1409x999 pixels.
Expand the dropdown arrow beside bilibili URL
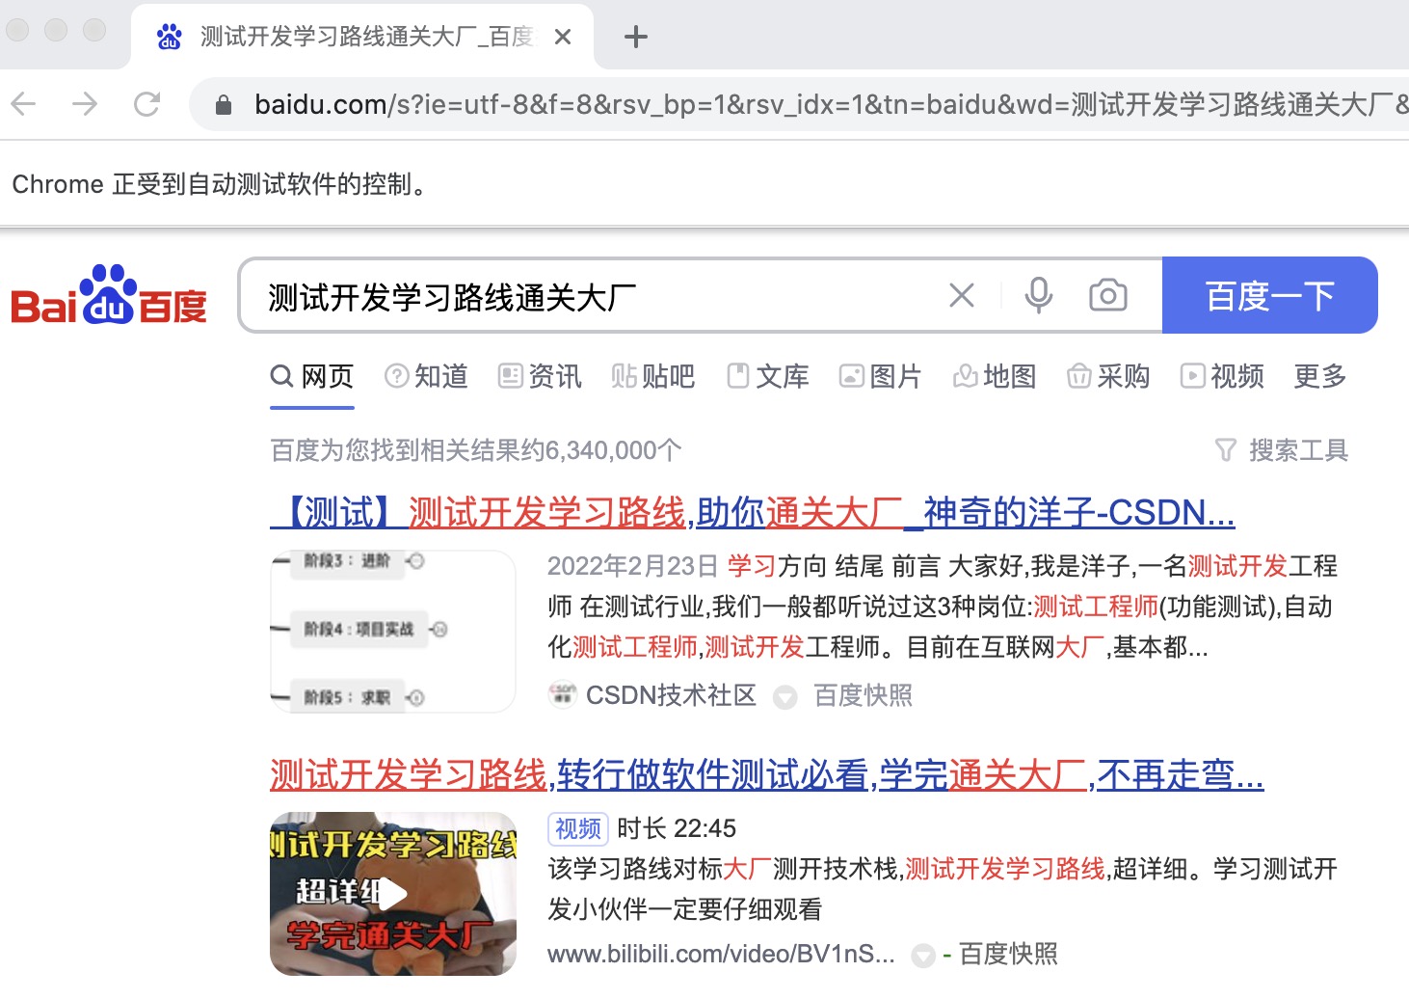(923, 955)
